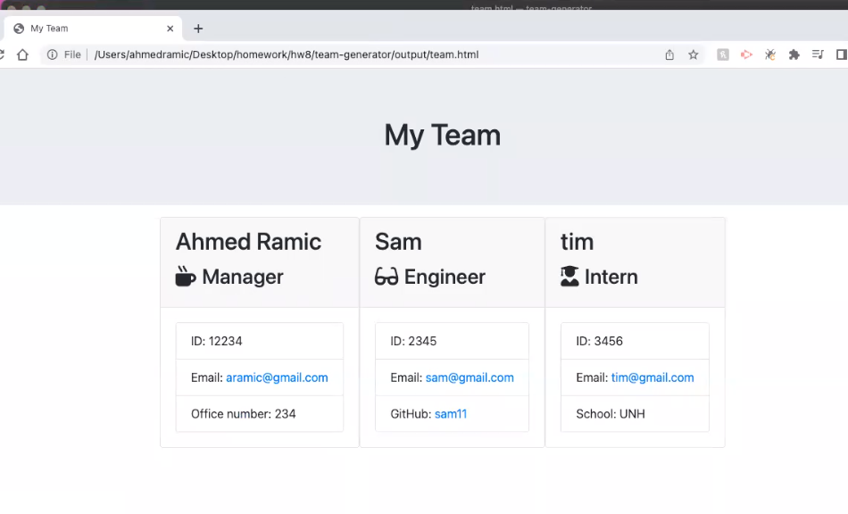Open the bug-shaped extension icon
This screenshot has width=848, height=514.
pyautogui.click(x=769, y=54)
